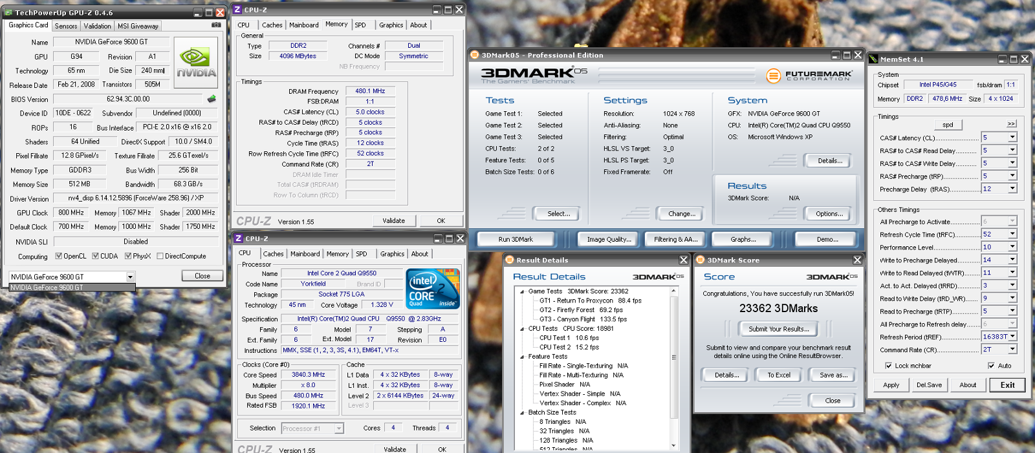1035x453 pixels.
Task: Toggle the OpenCL checkbox in GPU-Z
Action: [x=59, y=256]
